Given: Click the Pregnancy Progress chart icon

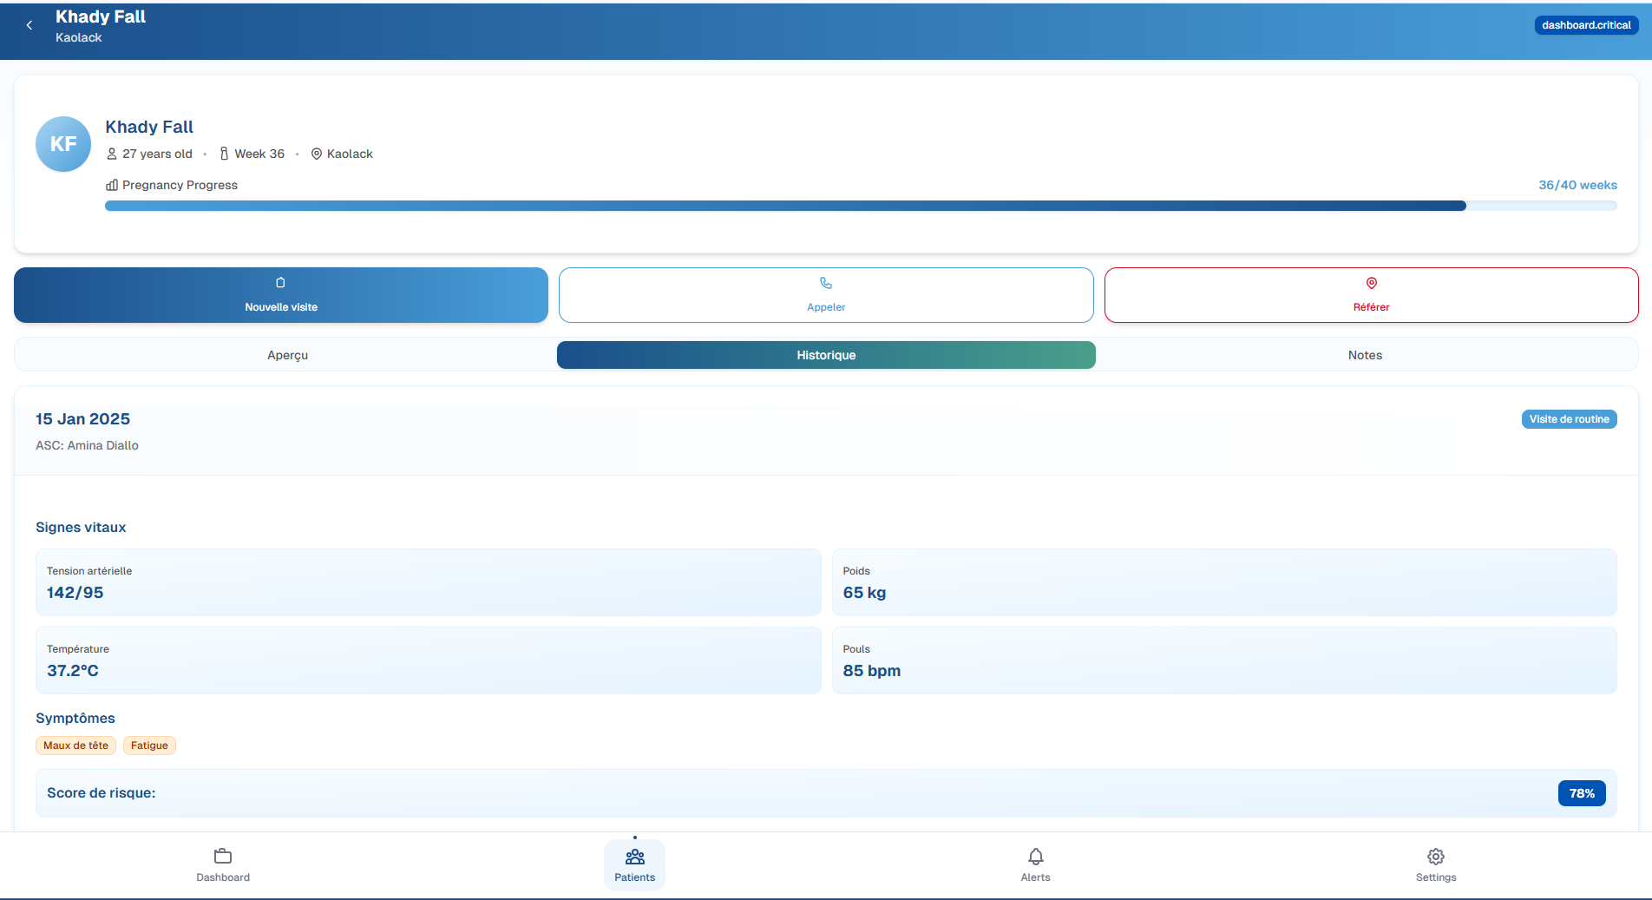Looking at the screenshot, I should (x=111, y=185).
